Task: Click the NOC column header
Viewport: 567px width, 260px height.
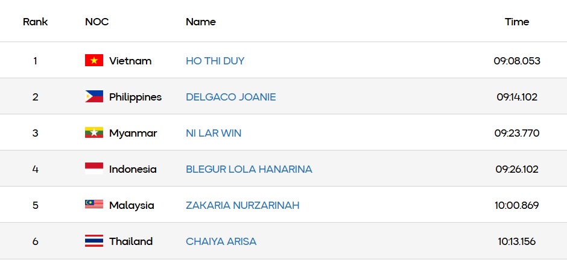Action: pos(97,22)
